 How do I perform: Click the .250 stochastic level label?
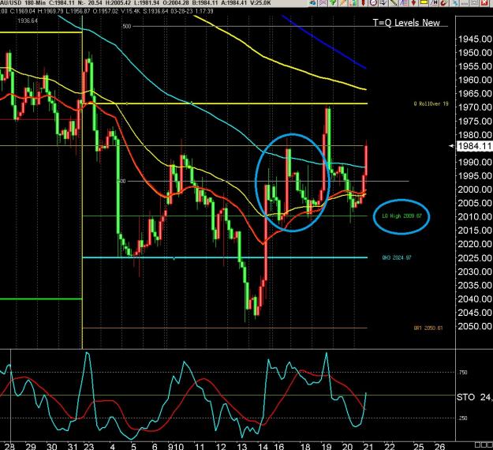(463, 418)
